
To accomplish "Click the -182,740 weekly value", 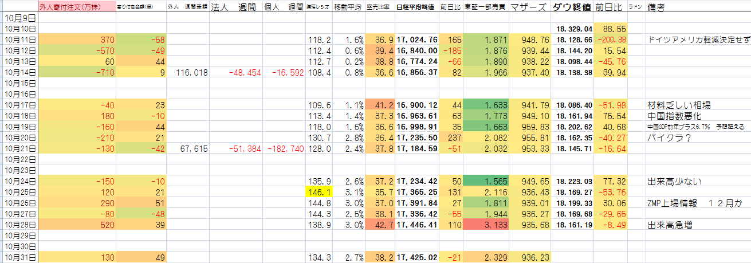I will (x=283, y=148).
